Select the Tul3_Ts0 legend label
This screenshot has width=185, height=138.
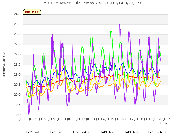(x=131, y=132)
